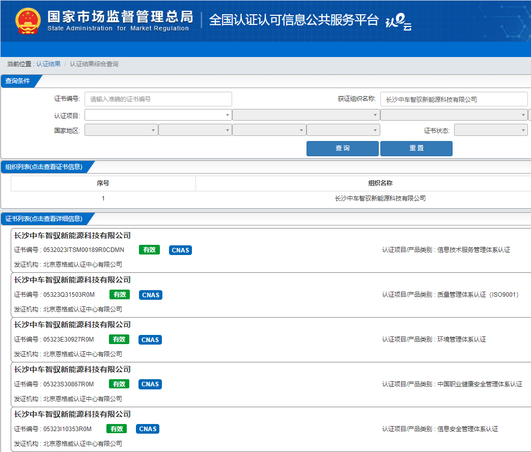Click CNAS badge of 05323S30867R0M
This screenshot has height=452, width=531.
click(x=150, y=384)
